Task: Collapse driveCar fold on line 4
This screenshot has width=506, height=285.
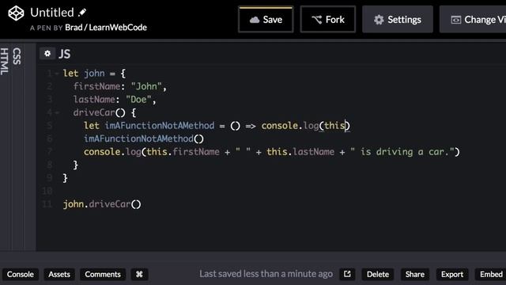Action: point(57,112)
